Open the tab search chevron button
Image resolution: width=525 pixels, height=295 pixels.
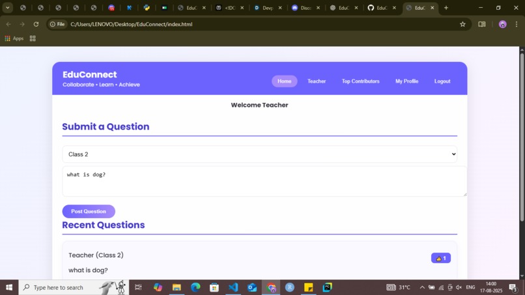7,8
